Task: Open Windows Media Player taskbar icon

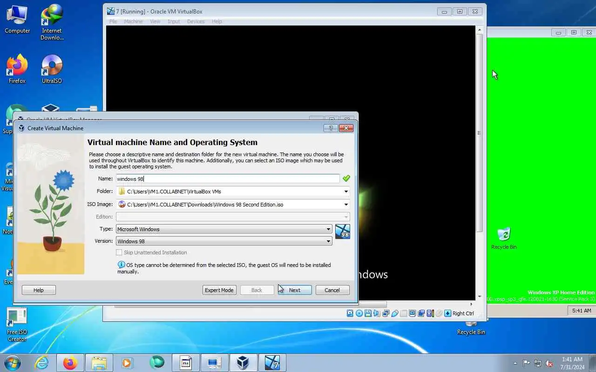Action: pyautogui.click(x=128, y=363)
